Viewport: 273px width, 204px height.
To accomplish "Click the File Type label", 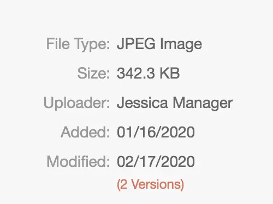I will 78,44.
